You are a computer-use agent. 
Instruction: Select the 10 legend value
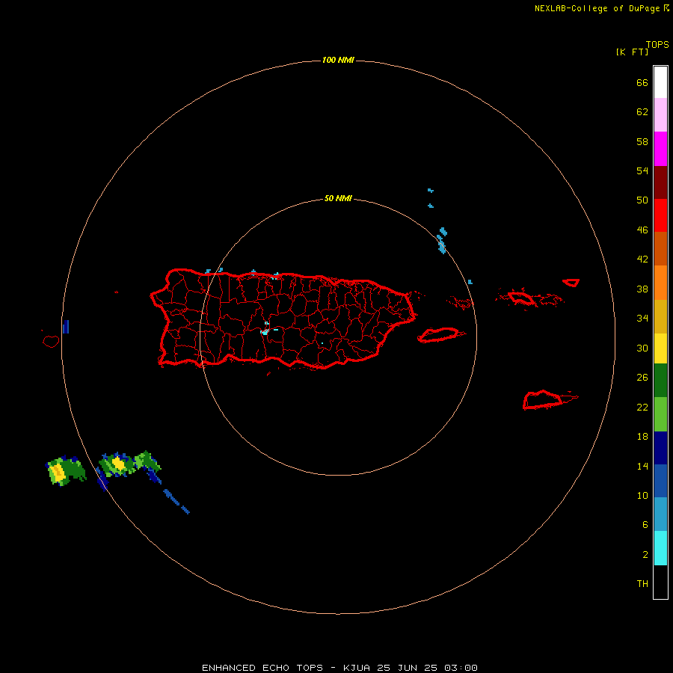[642, 496]
